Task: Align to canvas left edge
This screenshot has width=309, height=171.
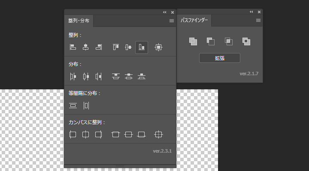Action: tap(73, 135)
